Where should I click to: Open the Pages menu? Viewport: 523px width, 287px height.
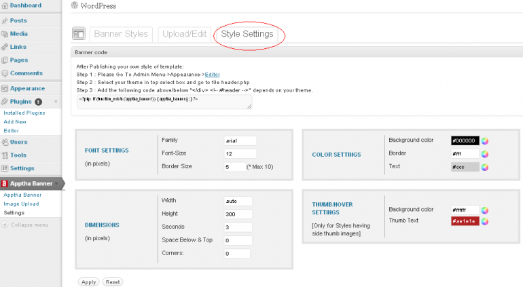pyautogui.click(x=19, y=60)
